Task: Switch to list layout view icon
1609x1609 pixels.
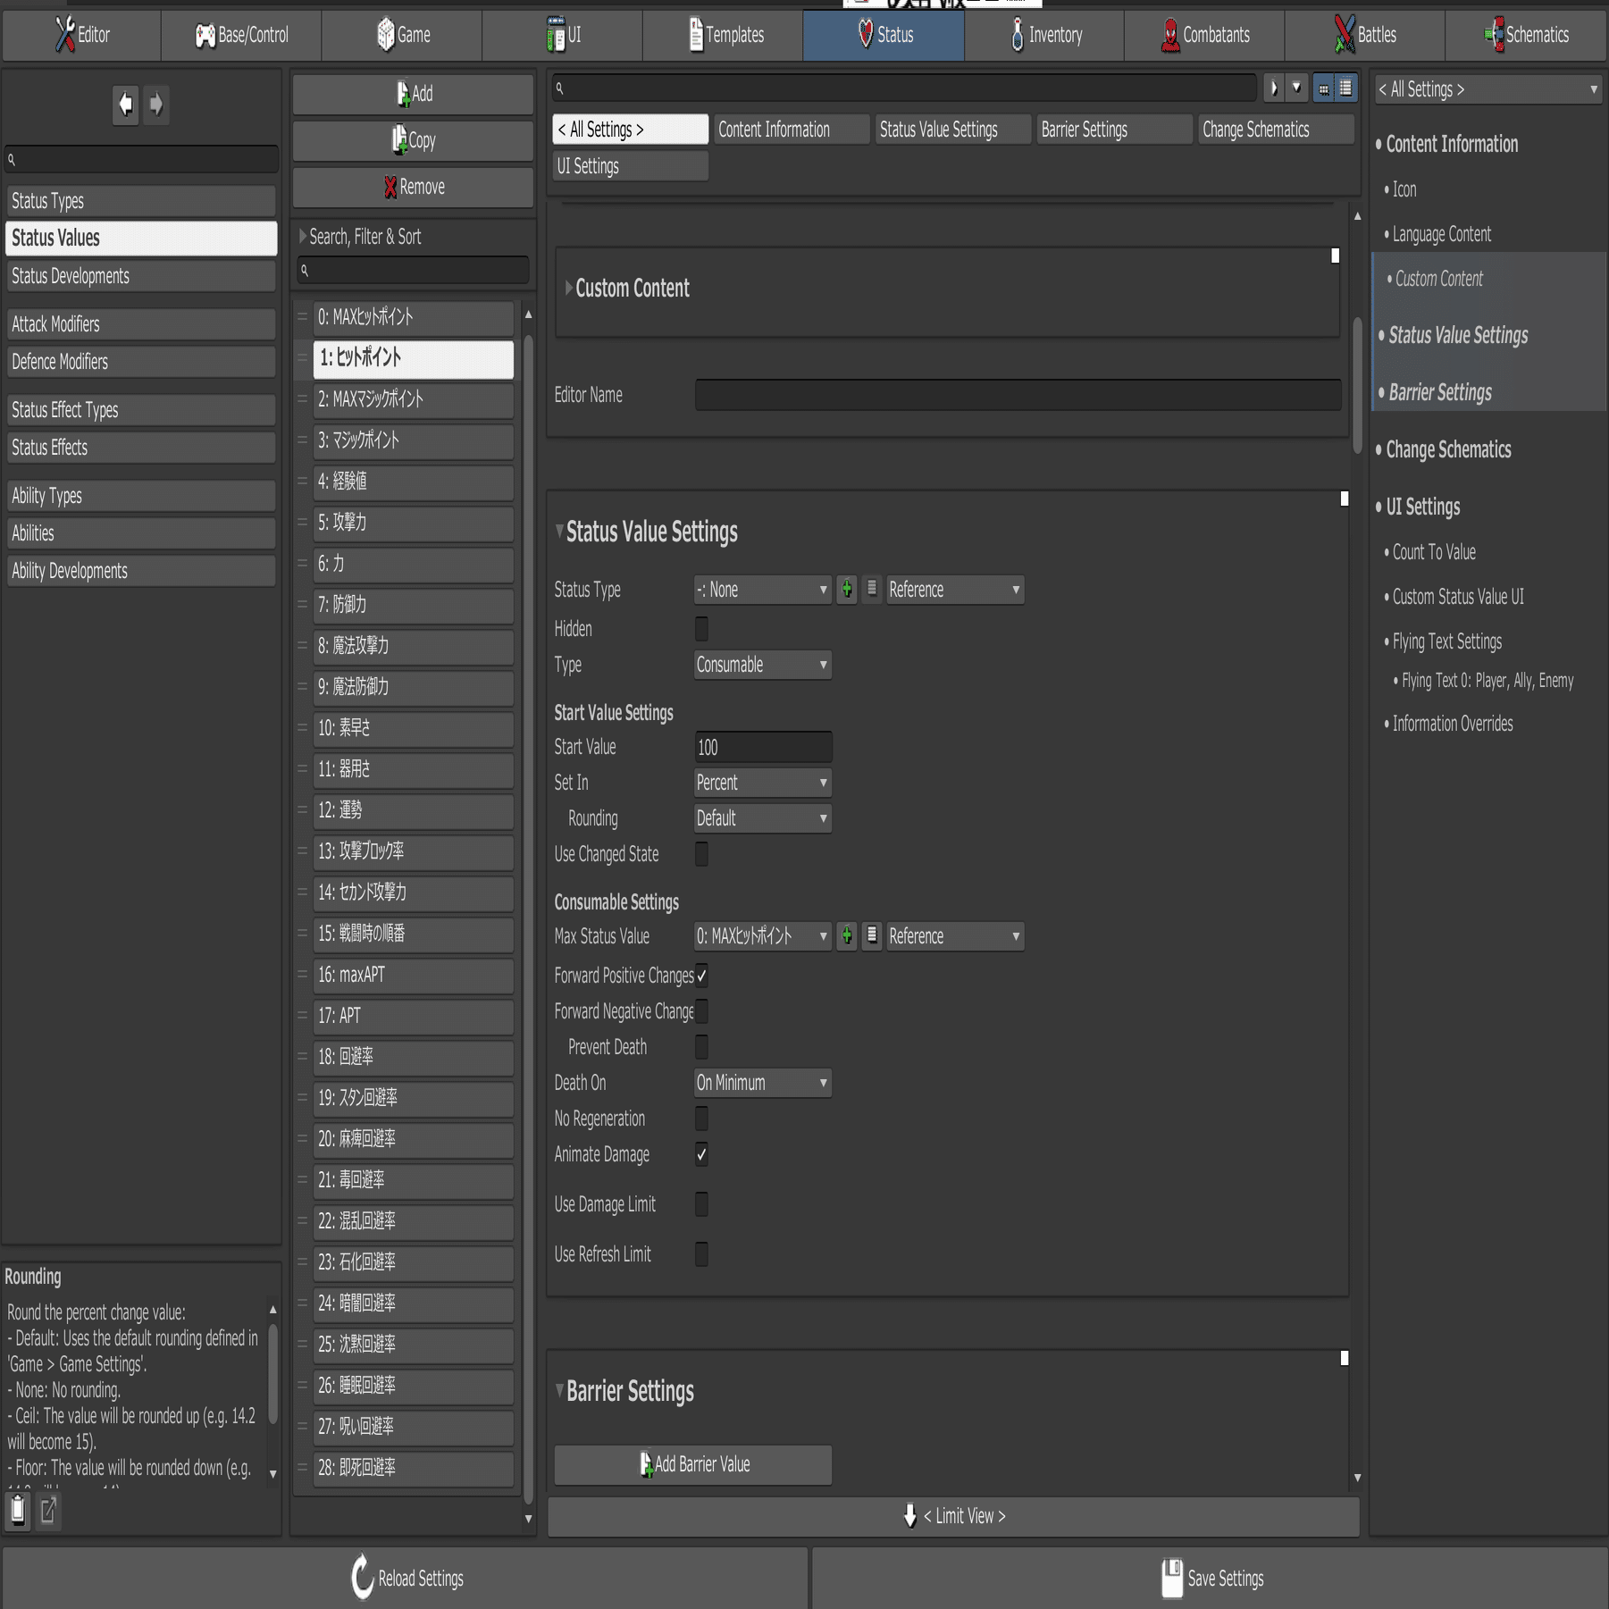Action: coord(1345,88)
